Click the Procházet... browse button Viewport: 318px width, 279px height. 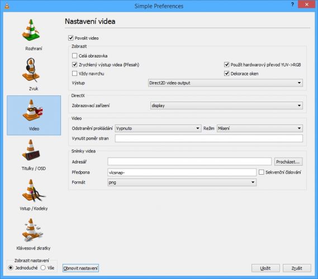pyautogui.click(x=288, y=162)
